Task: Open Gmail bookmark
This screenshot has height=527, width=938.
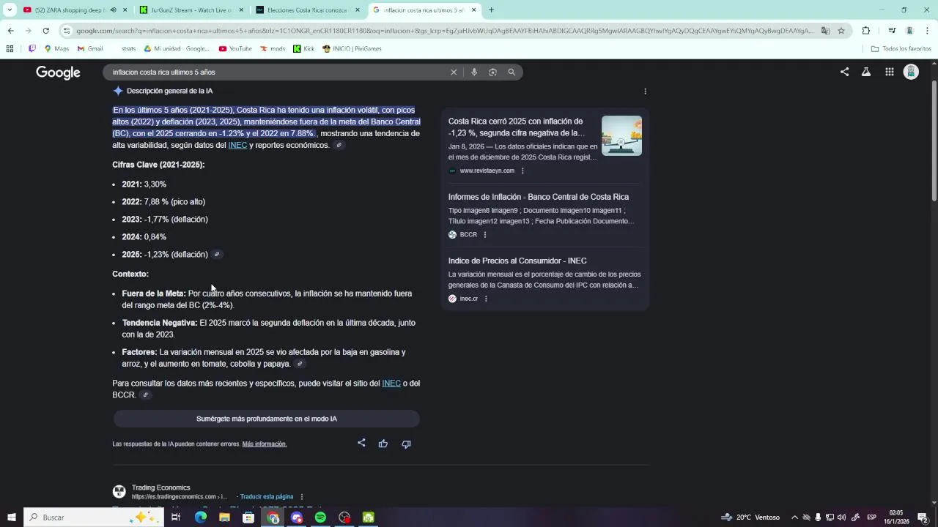Action: [90, 49]
